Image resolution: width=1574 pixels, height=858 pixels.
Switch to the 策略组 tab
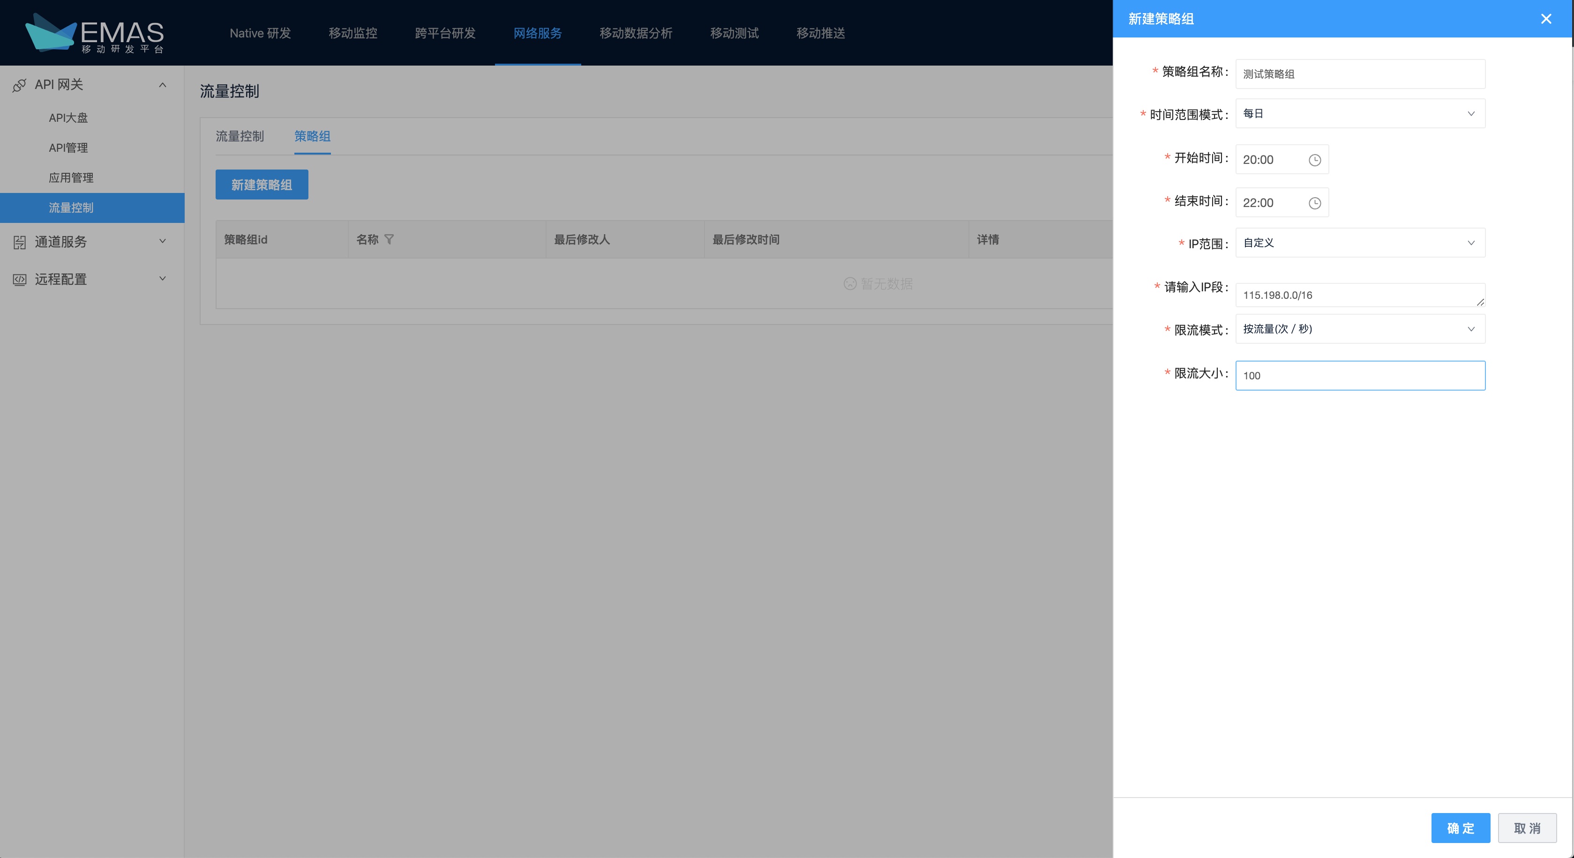(312, 136)
